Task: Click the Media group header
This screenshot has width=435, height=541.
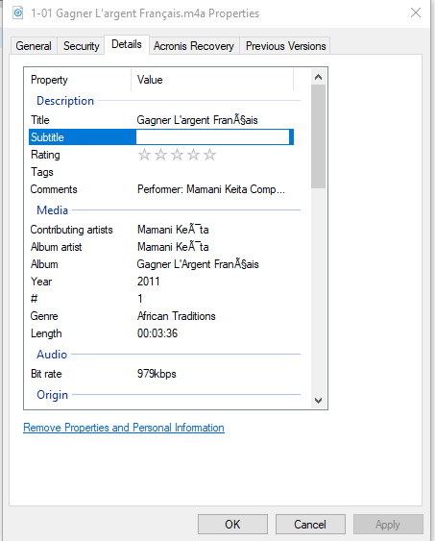Action: (53, 210)
